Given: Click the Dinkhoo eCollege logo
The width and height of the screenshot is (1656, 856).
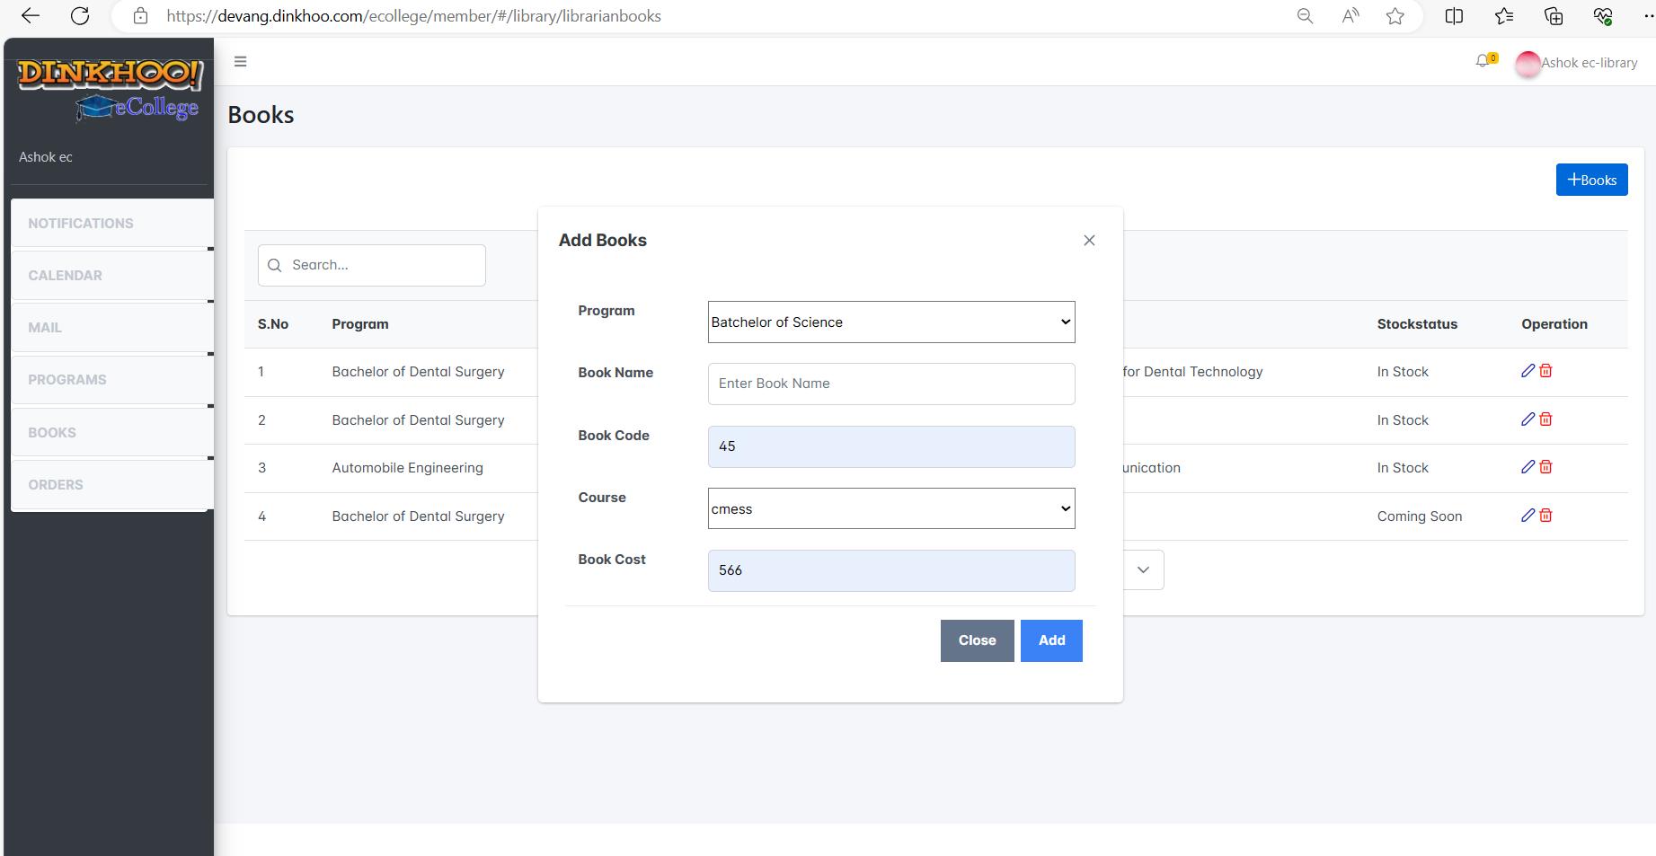Looking at the screenshot, I should [110, 90].
